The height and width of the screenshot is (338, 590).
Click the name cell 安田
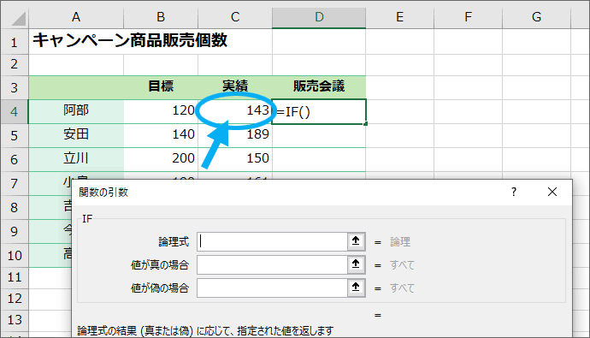(x=76, y=135)
